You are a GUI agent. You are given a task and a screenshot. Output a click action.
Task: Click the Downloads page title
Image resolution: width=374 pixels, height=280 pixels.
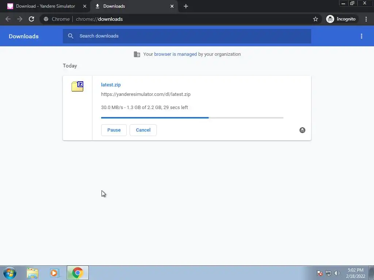coord(24,36)
